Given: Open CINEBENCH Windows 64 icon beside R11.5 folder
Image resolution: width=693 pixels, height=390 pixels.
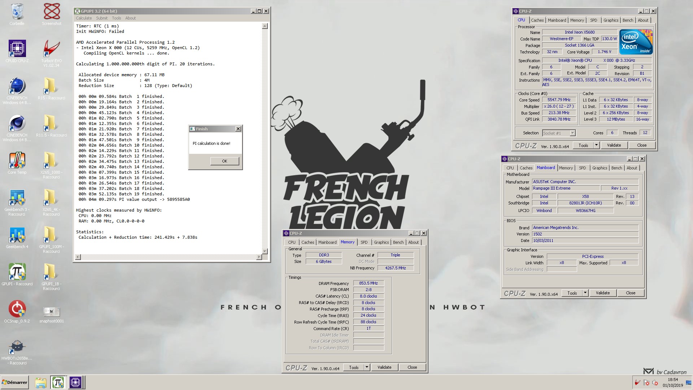Looking at the screenshot, I should click(17, 128).
